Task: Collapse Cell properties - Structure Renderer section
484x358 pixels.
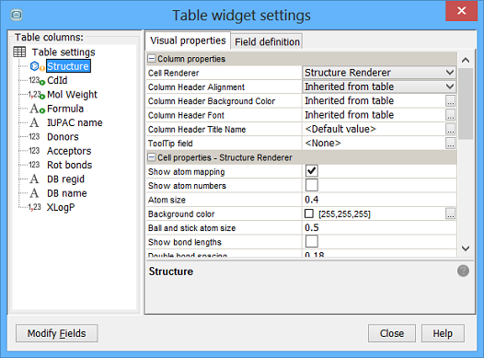Action: (151, 157)
